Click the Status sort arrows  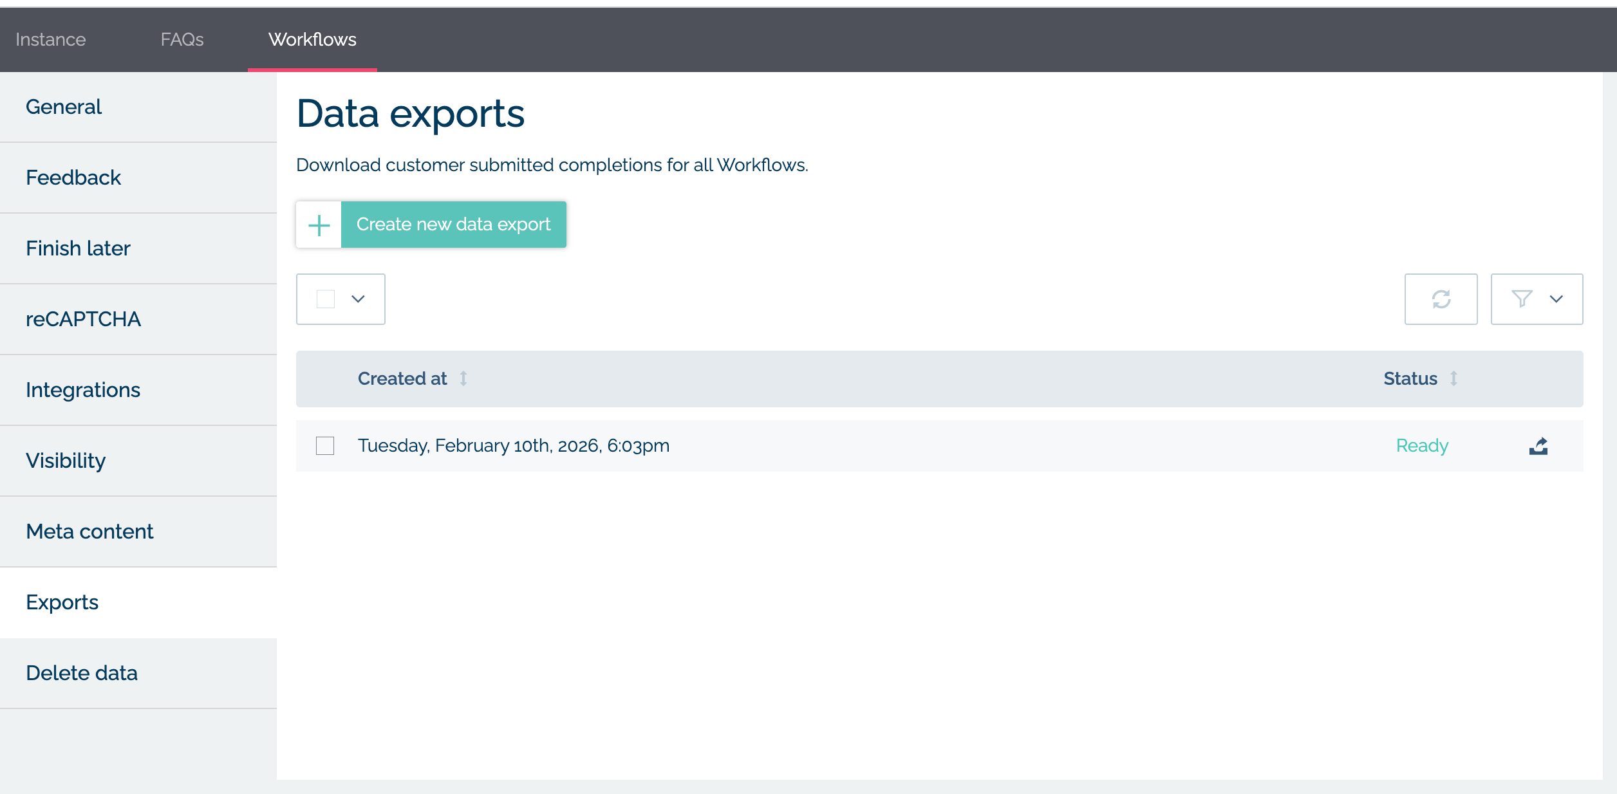(x=1454, y=379)
